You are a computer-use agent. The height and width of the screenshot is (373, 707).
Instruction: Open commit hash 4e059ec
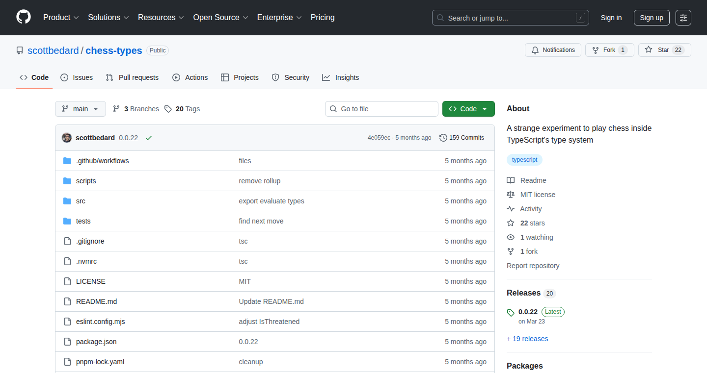tap(379, 138)
